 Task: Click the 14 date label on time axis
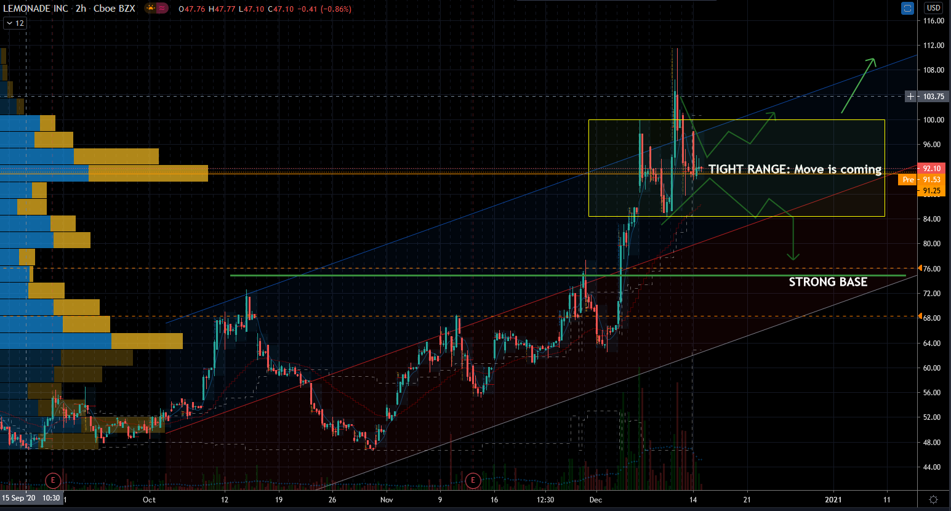693,500
